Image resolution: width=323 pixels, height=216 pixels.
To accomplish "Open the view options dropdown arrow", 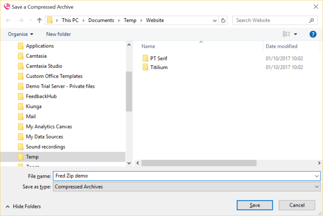I will pyautogui.click(x=295, y=34).
